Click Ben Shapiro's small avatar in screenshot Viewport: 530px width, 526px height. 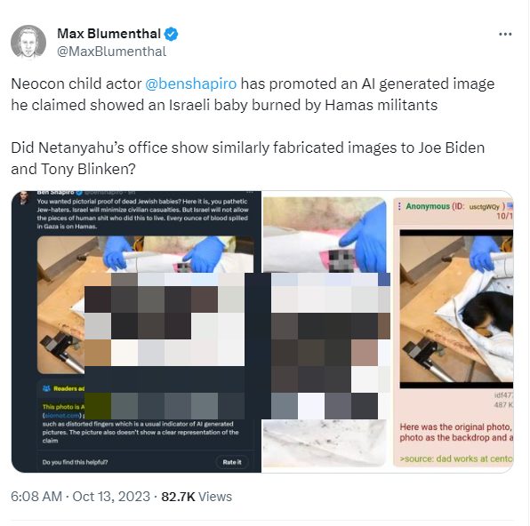[x=23, y=198]
